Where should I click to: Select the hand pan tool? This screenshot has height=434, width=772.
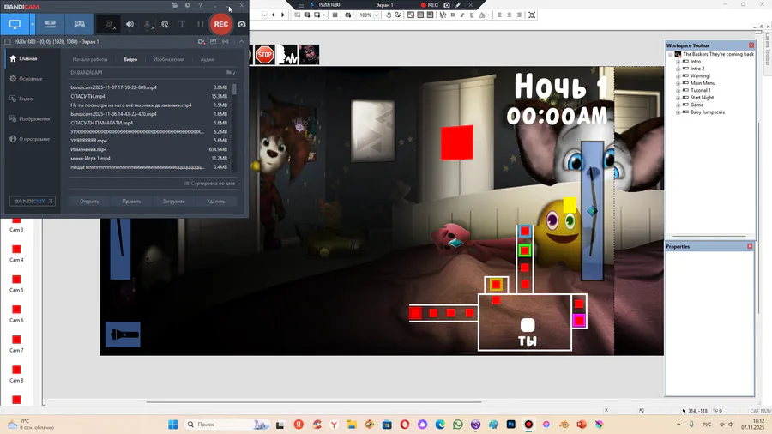(389, 15)
